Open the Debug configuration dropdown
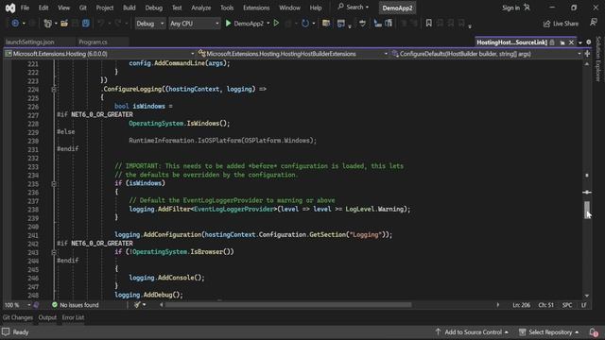This screenshot has width=605, height=340. coord(150,24)
